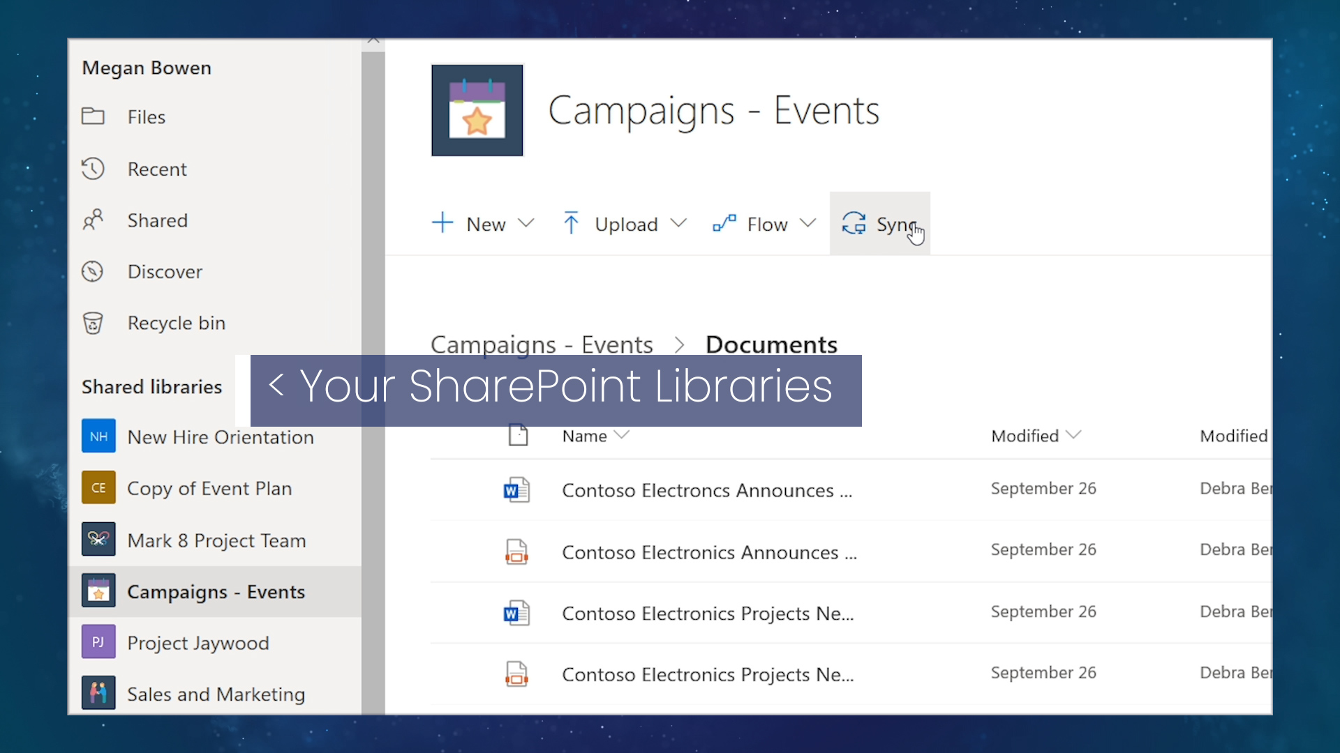
Task: Click September 26 for Contoso Electroncs Announces
Action: pos(1043,488)
